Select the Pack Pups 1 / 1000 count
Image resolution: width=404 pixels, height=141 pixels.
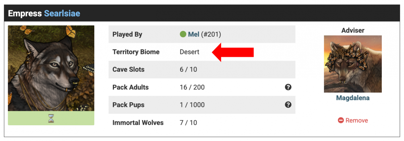(192, 105)
